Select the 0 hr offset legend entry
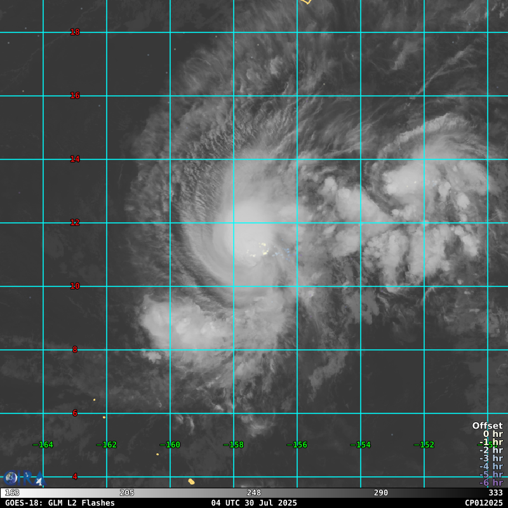 [x=492, y=434]
